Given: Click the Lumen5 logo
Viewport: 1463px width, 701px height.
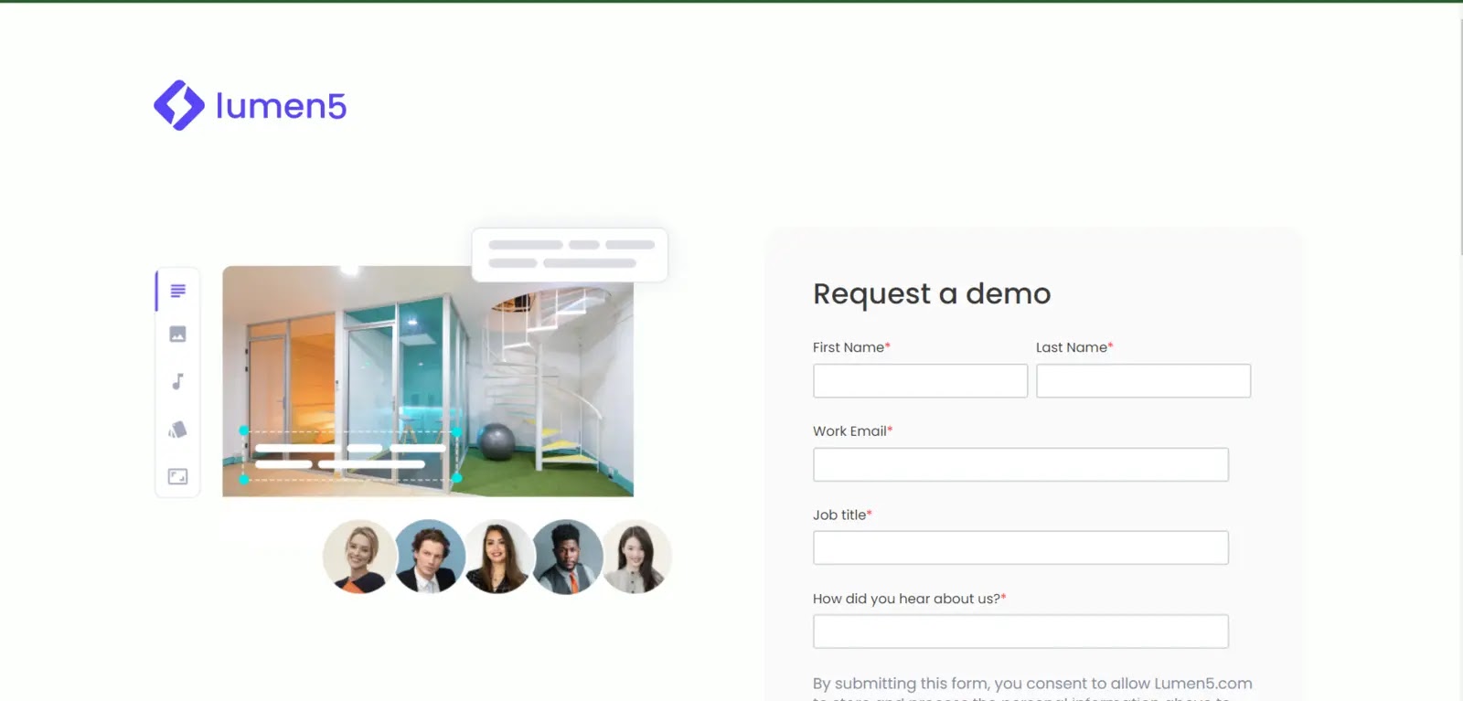Looking at the screenshot, I should (250, 105).
